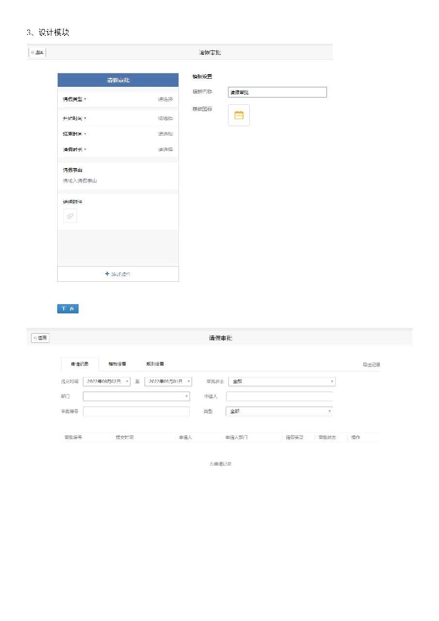Select the 请假类型 field row
The width and height of the screenshot is (439, 621).
118,99
